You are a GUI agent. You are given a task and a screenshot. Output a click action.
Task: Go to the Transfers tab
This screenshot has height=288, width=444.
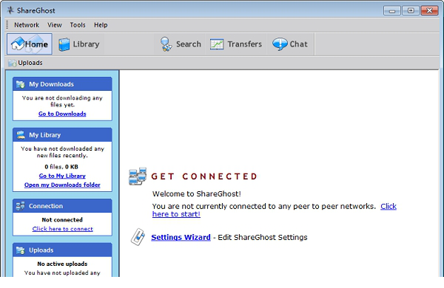coord(236,44)
